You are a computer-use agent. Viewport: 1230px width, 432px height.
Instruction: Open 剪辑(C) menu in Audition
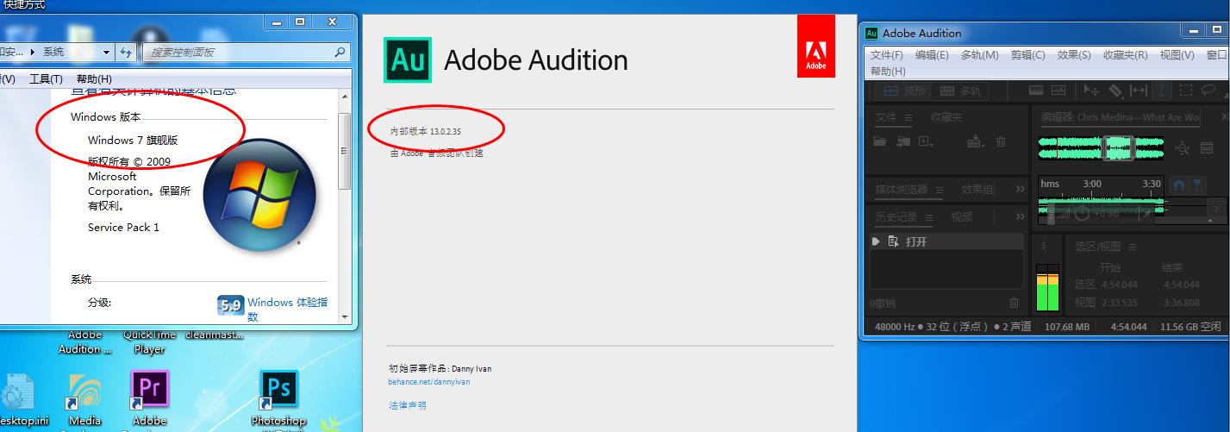click(1028, 55)
